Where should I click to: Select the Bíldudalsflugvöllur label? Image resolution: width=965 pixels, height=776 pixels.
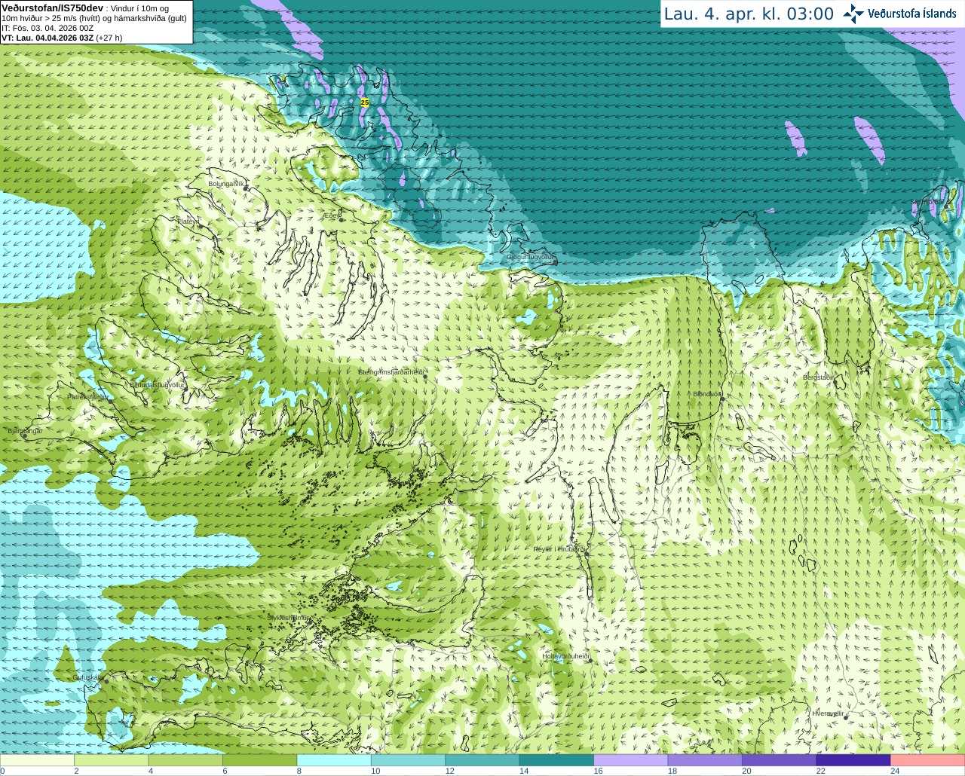click(x=158, y=384)
